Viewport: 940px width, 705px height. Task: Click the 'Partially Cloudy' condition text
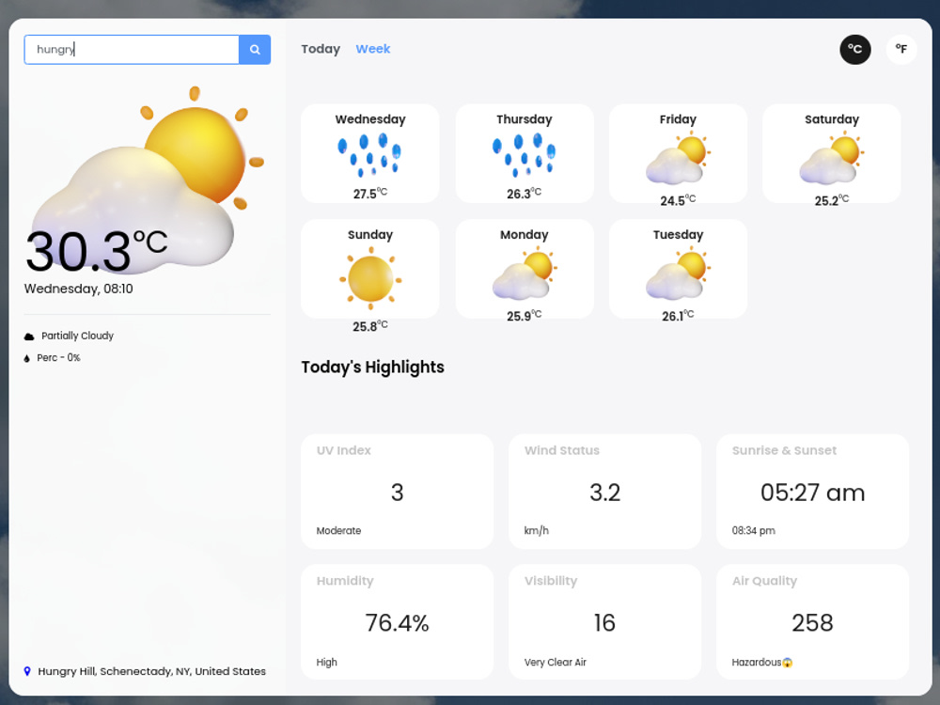tap(77, 336)
